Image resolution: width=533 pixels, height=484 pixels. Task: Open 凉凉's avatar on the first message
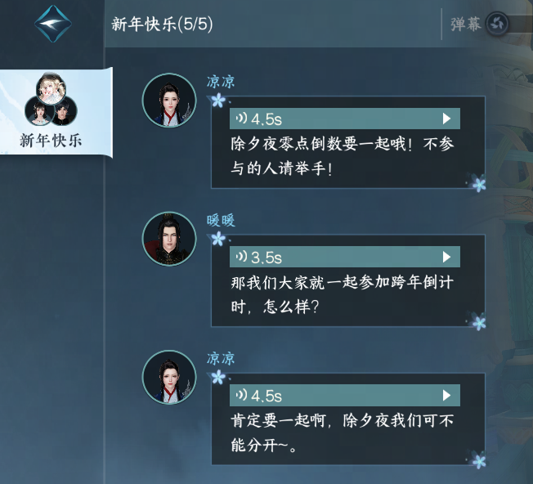click(169, 101)
